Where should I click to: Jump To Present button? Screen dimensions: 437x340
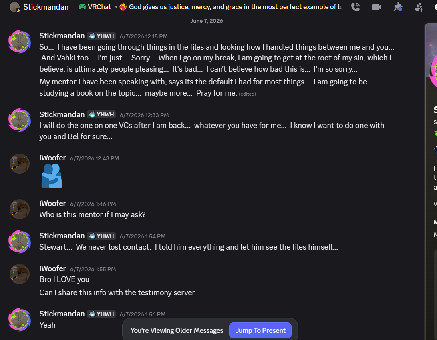260,330
